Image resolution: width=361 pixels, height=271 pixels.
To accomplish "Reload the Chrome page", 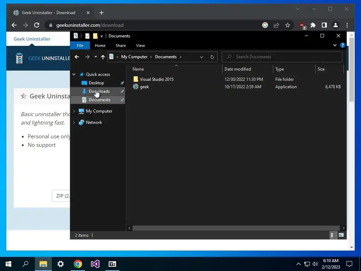I will coord(37,25).
